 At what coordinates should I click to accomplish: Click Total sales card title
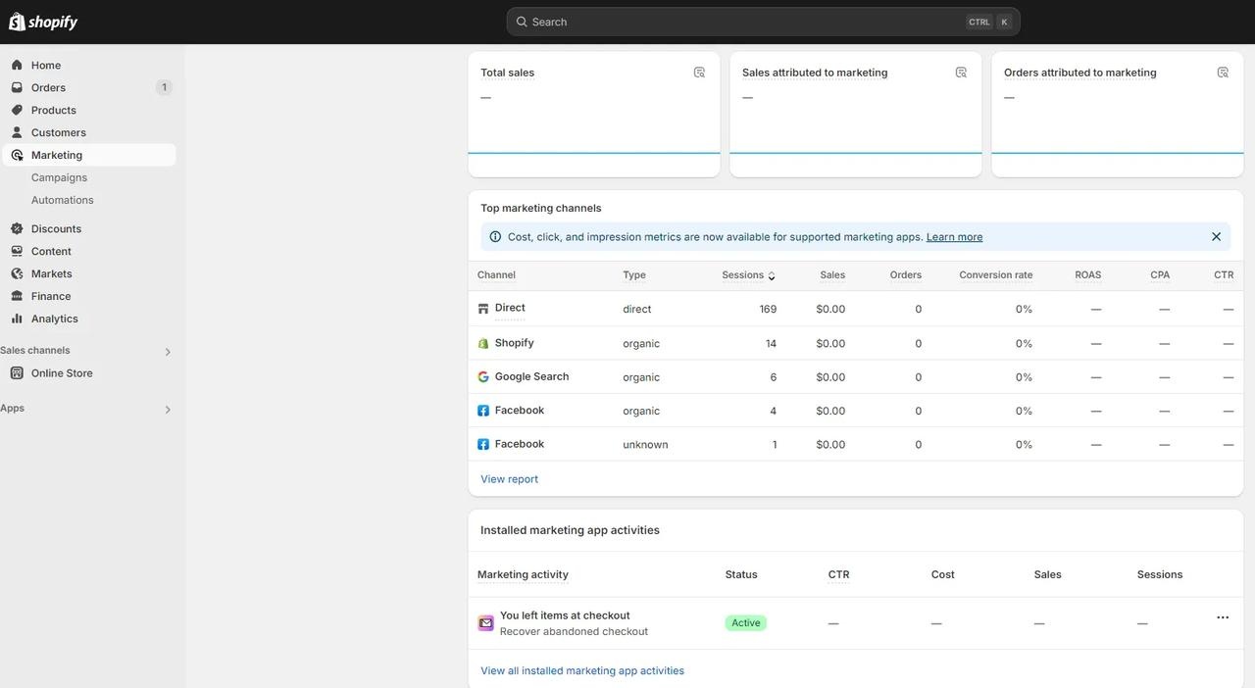[507, 73]
